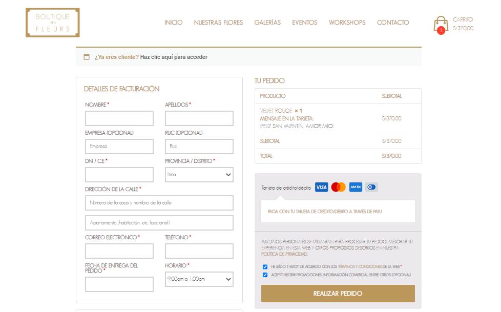Click the Nombre input field

click(119, 118)
